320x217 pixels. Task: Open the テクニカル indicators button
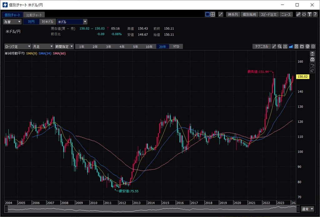[x=261, y=46]
